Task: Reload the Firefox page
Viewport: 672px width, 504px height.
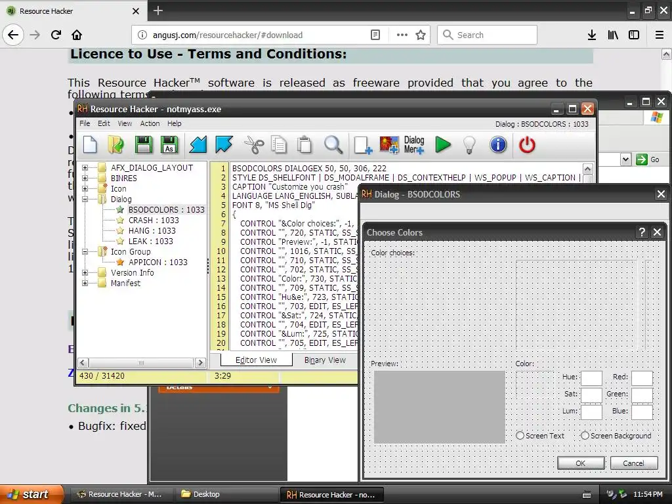Action: click(x=56, y=35)
